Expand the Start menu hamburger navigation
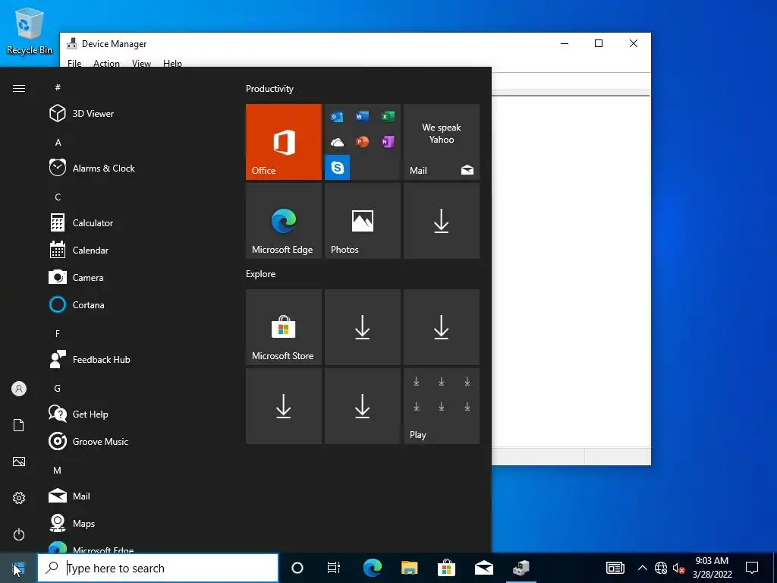Viewport: 777px width, 583px height. pyautogui.click(x=19, y=88)
